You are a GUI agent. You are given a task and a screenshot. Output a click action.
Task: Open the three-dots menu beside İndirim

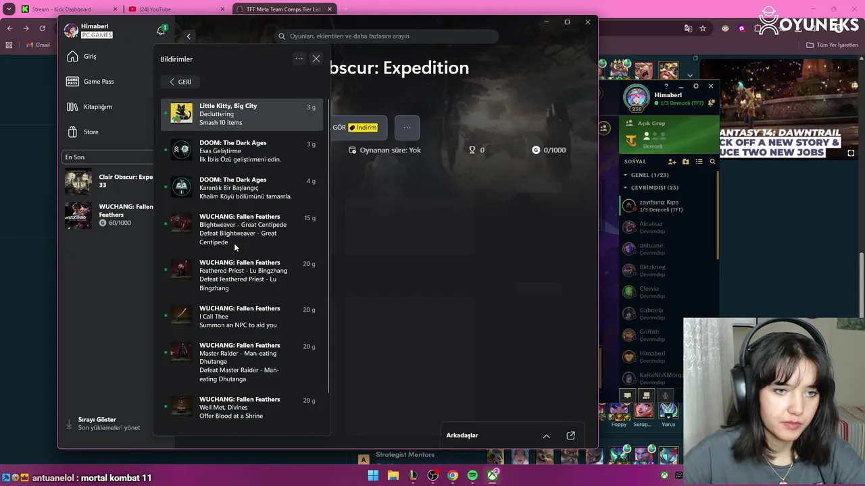(407, 128)
